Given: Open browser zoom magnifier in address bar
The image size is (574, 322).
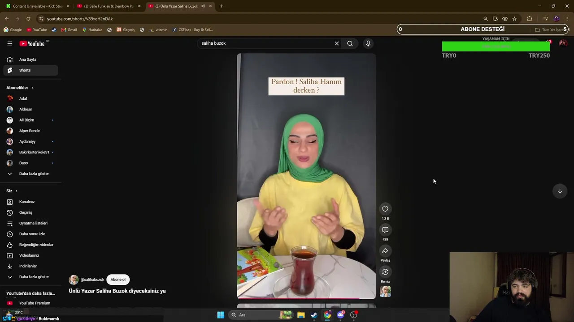Looking at the screenshot, I should [x=486, y=19].
